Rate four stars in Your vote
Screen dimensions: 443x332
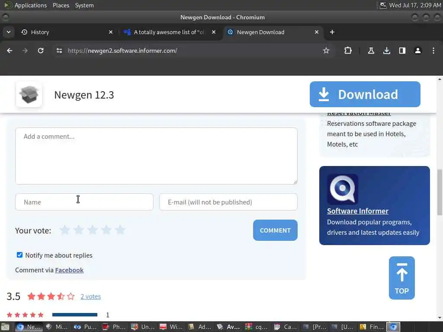click(106, 230)
